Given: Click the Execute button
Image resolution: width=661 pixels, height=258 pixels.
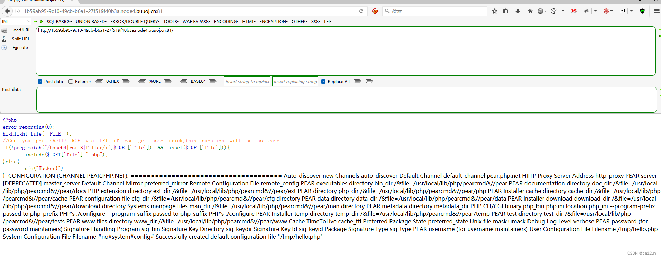Looking at the screenshot, I should [20, 48].
